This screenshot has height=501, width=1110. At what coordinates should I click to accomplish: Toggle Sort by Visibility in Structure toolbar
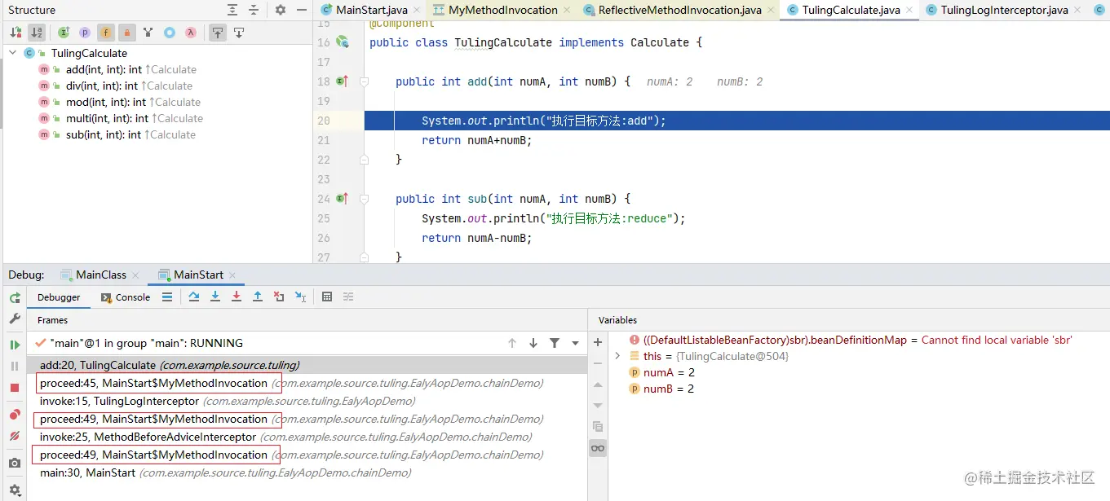tap(15, 33)
